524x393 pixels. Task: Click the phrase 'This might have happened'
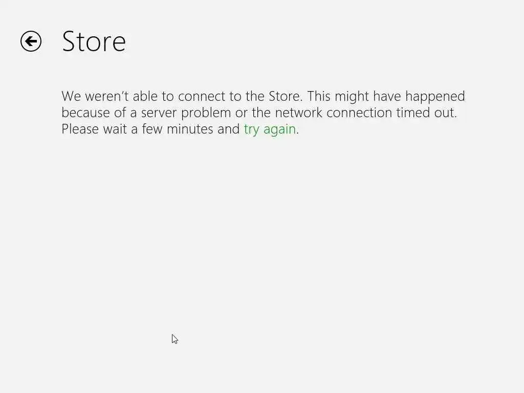tap(386, 97)
